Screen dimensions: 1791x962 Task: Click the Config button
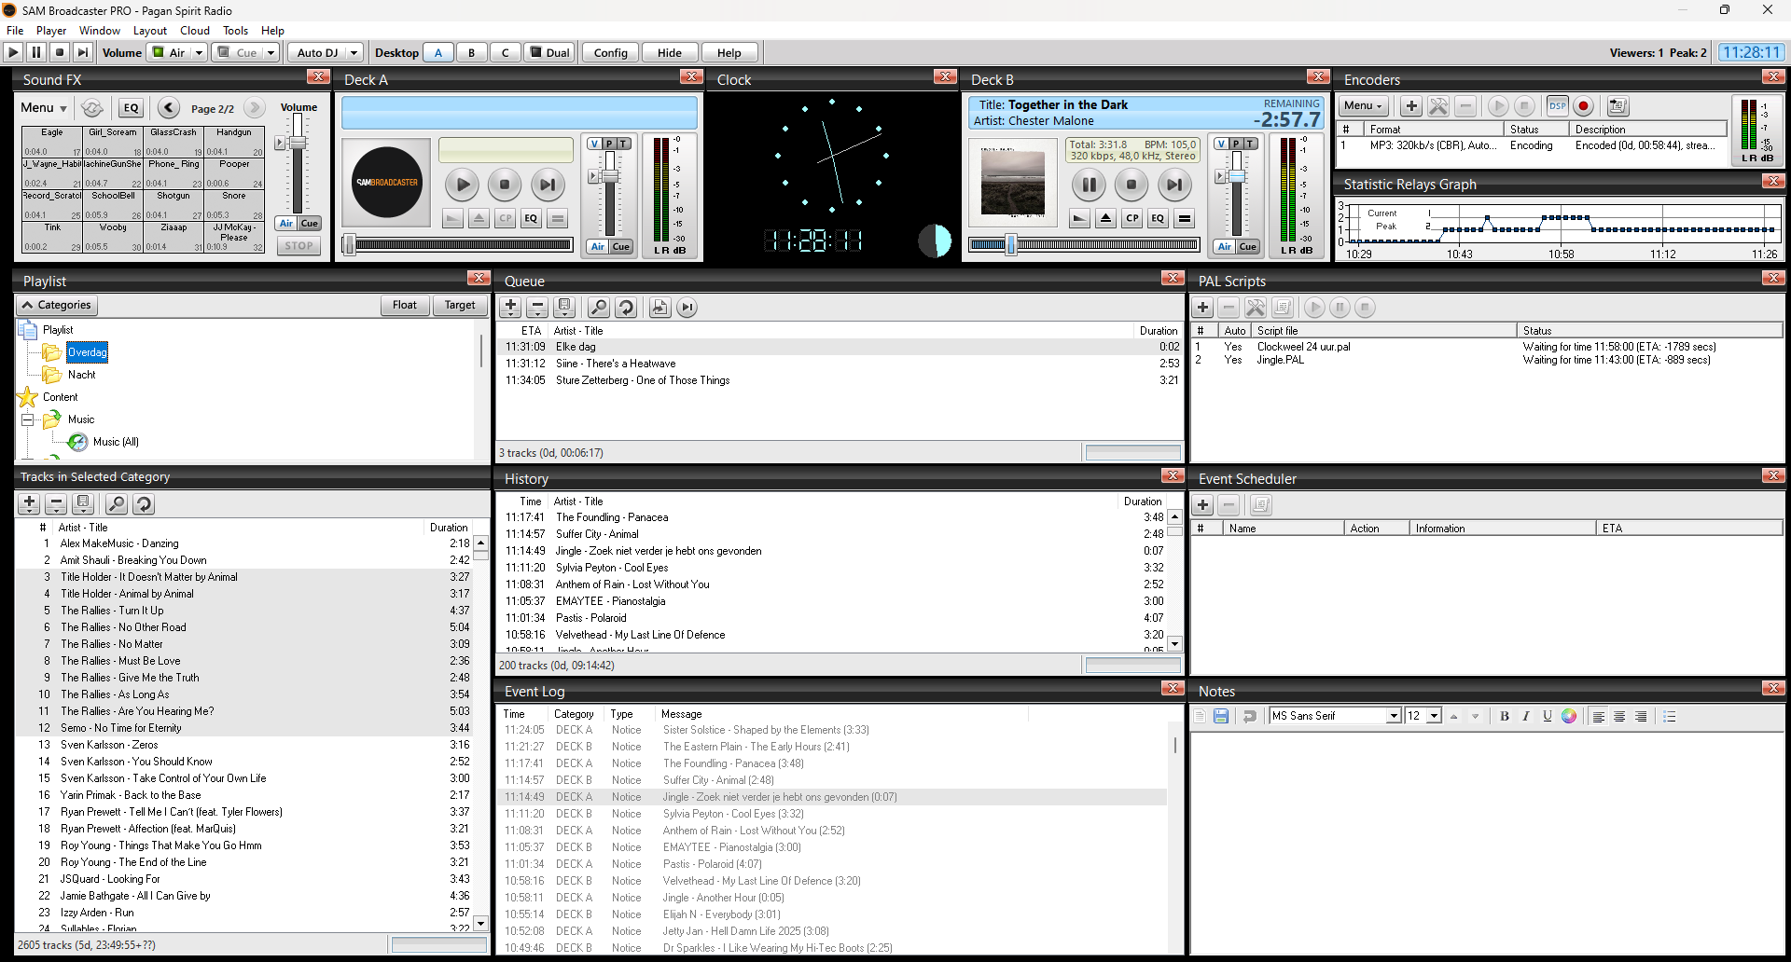click(x=610, y=53)
